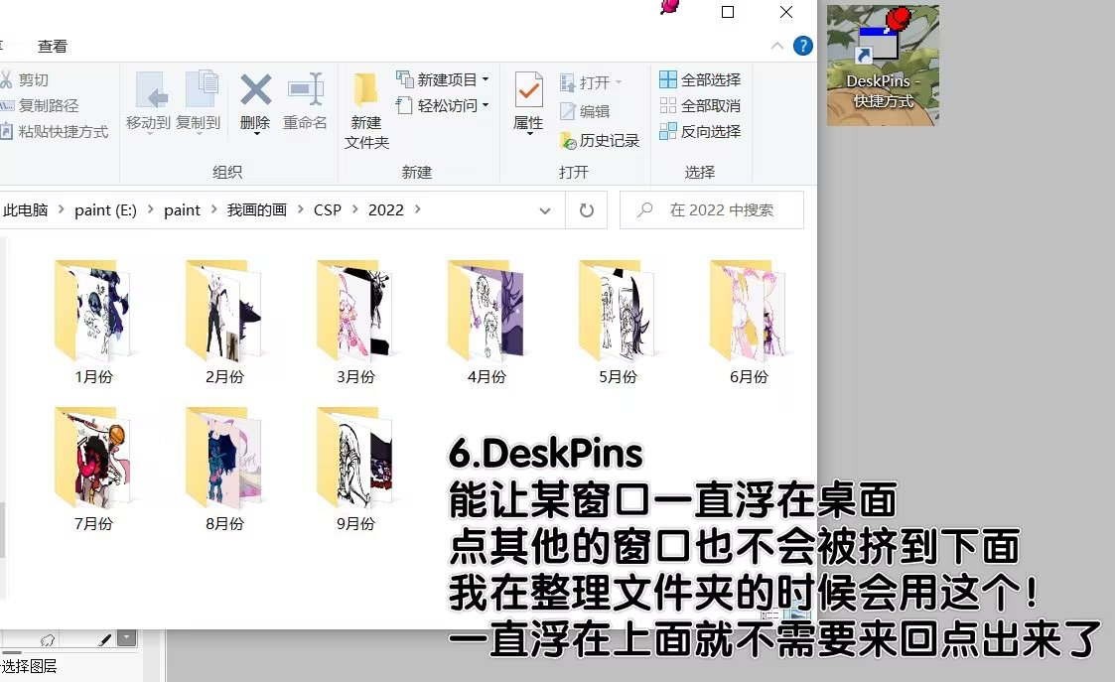Select the 8月份 folder
Screen dimensions: 1115x682
tap(224, 470)
